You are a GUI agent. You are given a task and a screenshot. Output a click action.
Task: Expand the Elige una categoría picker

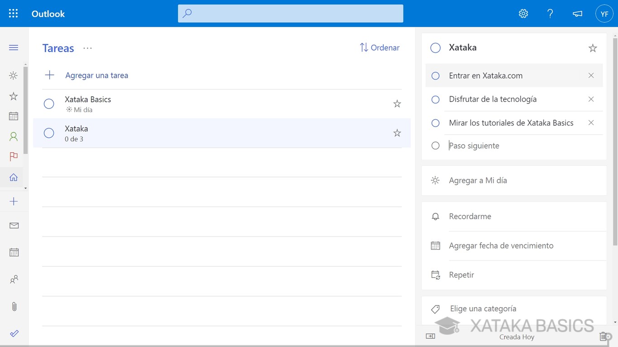[x=483, y=309]
